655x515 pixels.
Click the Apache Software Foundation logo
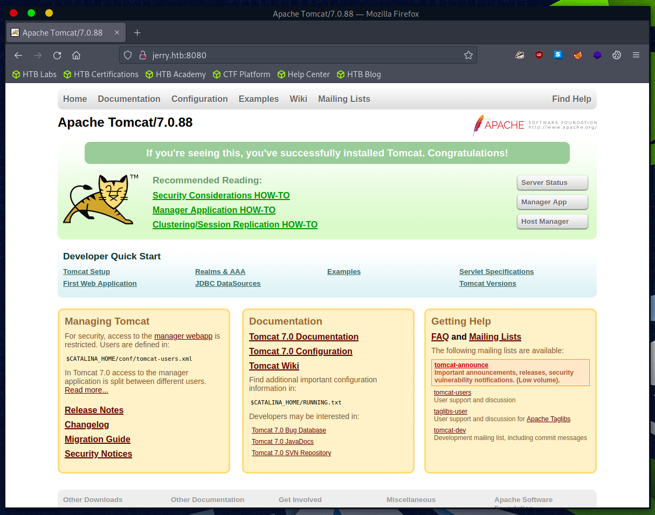pos(535,125)
